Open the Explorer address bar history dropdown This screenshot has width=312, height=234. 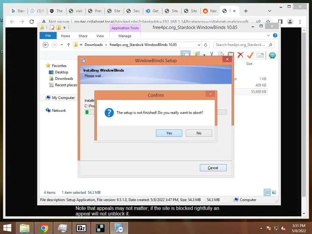pos(199,45)
